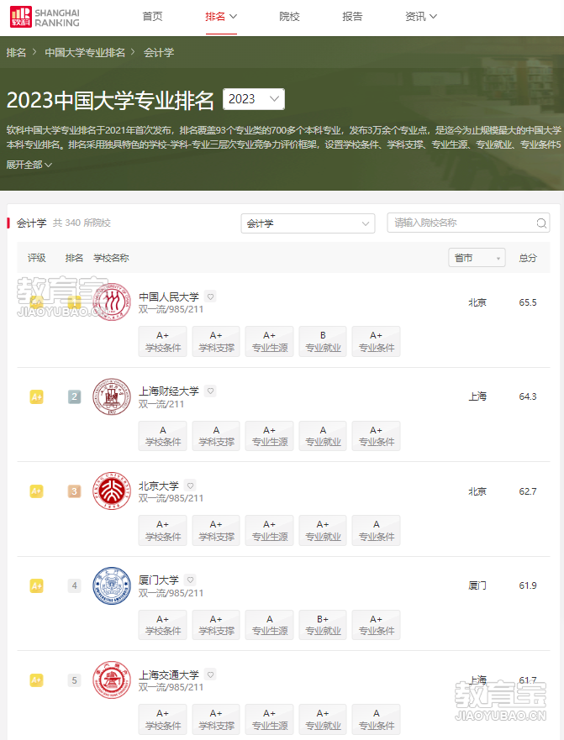Favorite 上海交通大学 with heart icon
This screenshot has height=740, width=564.
211,674
